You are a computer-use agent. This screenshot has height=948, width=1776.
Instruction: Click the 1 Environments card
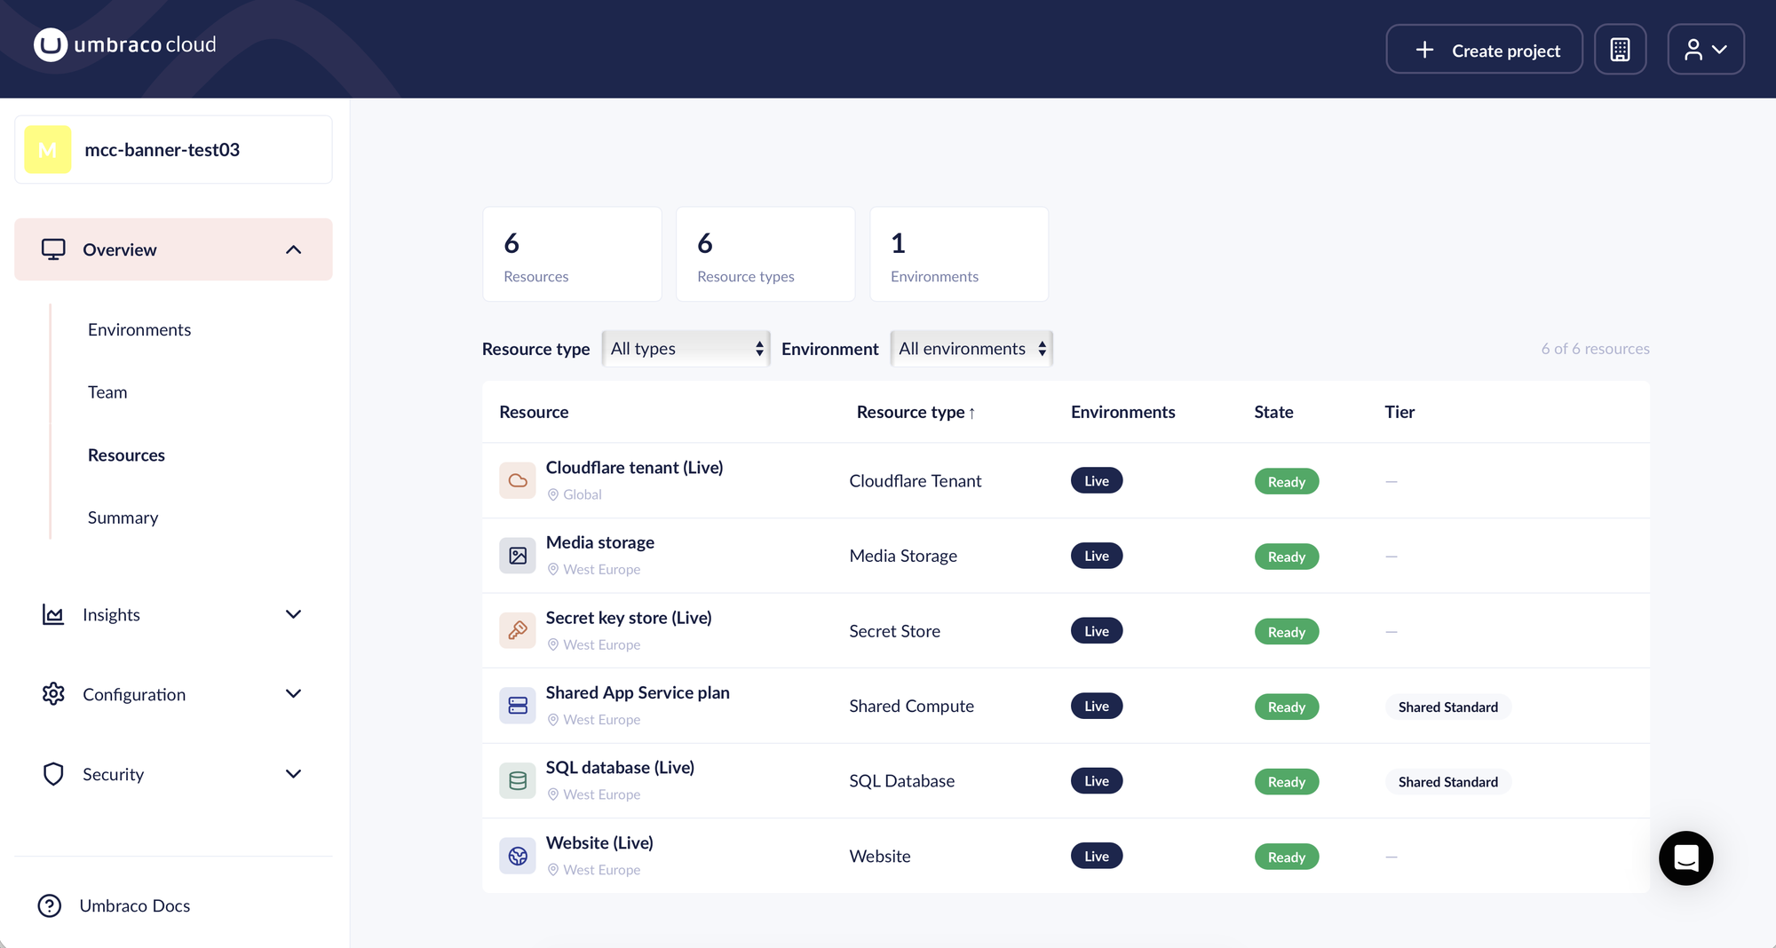[959, 254]
